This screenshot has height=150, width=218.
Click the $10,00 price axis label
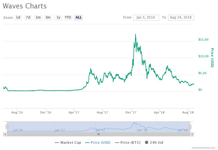click(203, 56)
